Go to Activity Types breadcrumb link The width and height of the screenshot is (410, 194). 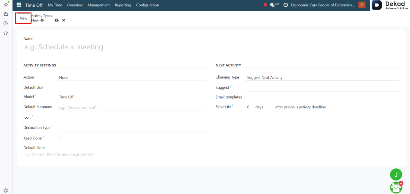pyautogui.click(x=41, y=16)
